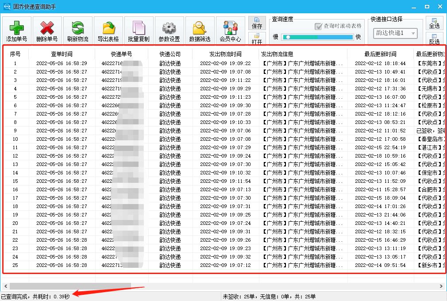Select 【东莞市】 status cell in row 1
The image size is (447, 301).
[431, 63]
